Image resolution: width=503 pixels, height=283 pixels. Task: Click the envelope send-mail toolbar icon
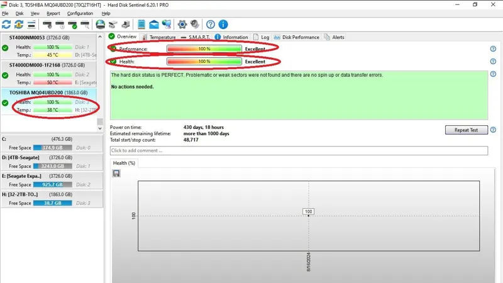click(x=153, y=25)
